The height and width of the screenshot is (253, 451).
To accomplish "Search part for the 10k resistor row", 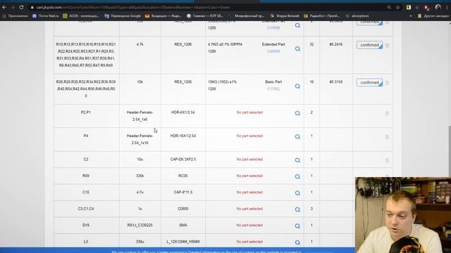I will coord(297,86).
